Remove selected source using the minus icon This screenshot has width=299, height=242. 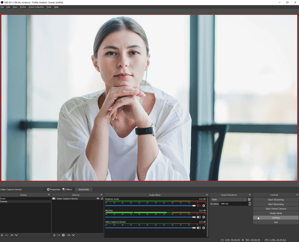point(59,235)
